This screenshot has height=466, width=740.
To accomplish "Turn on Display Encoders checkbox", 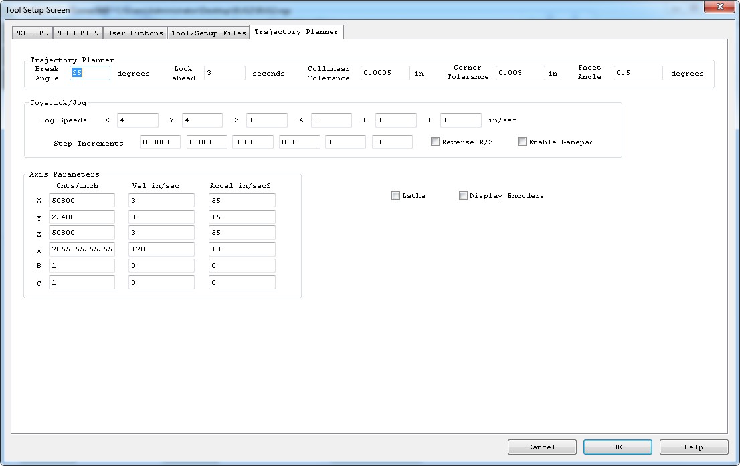I will [x=463, y=196].
